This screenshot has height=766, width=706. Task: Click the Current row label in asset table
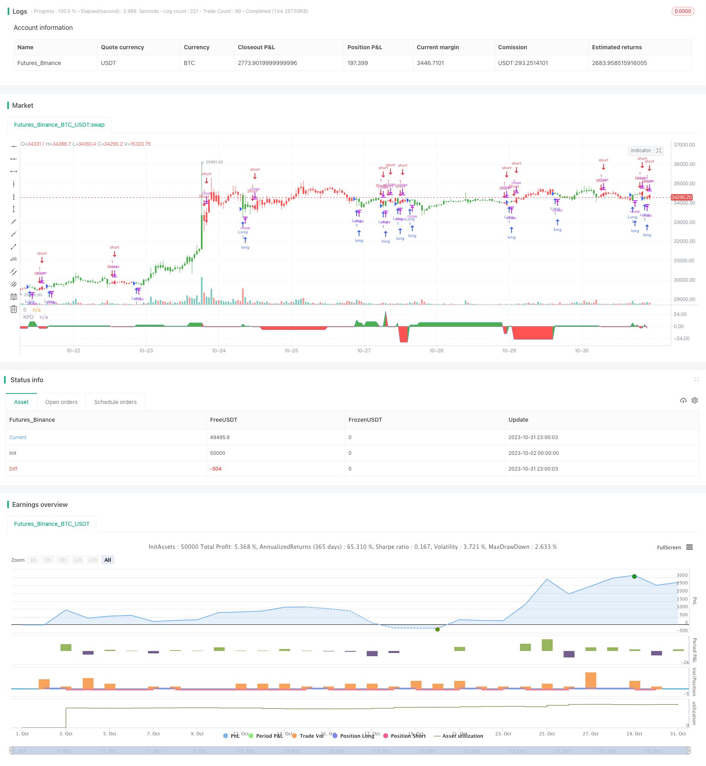click(x=18, y=437)
